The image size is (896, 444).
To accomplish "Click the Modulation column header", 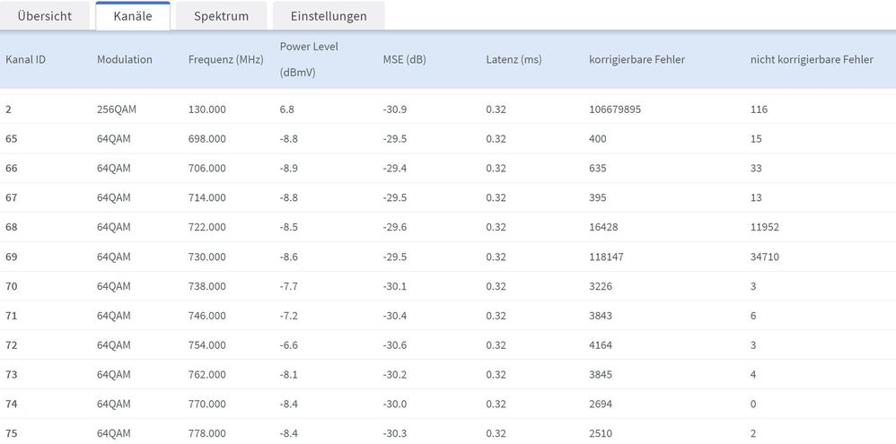I will click(x=125, y=60).
